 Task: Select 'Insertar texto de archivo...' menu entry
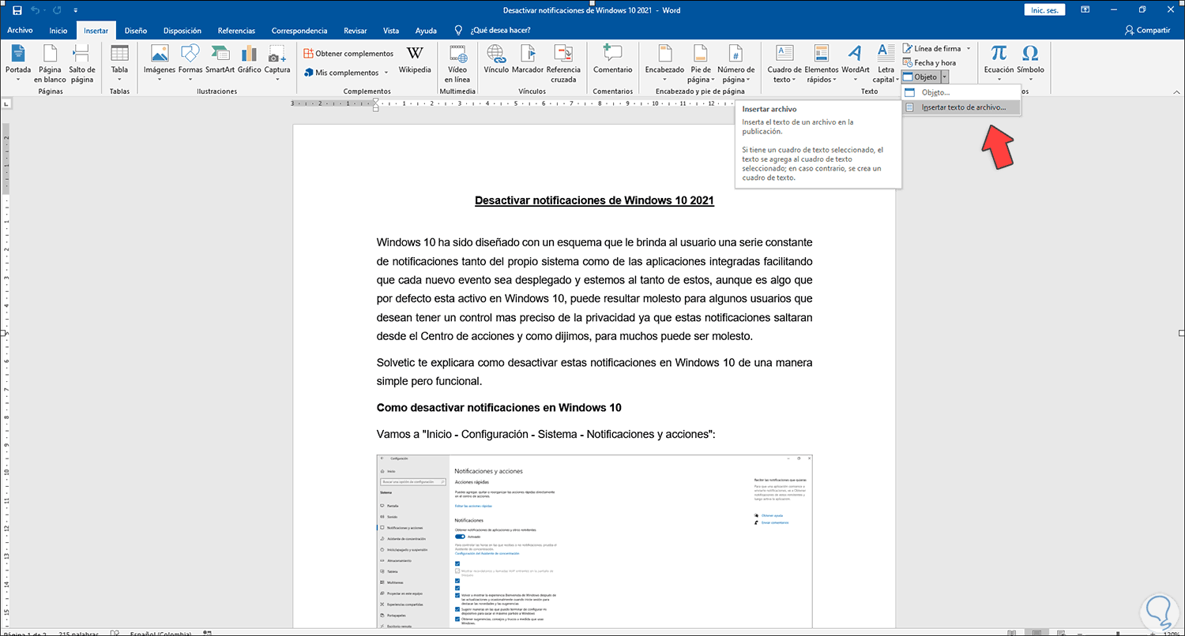coord(965,107)
